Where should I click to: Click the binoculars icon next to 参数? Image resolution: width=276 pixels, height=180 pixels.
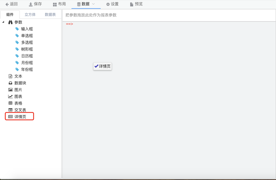click(x=10, y=22)
